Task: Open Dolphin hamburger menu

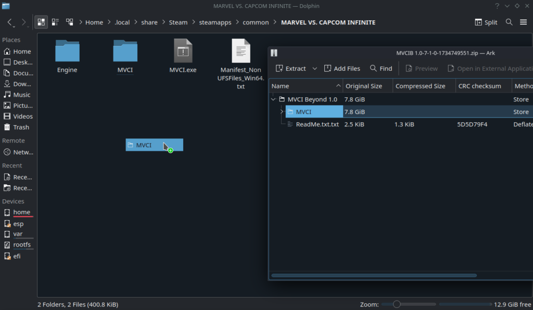Action: pos(523,22)
